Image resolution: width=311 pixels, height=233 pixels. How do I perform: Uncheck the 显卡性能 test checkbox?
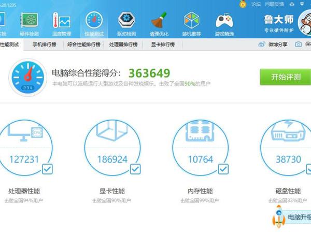135,169
